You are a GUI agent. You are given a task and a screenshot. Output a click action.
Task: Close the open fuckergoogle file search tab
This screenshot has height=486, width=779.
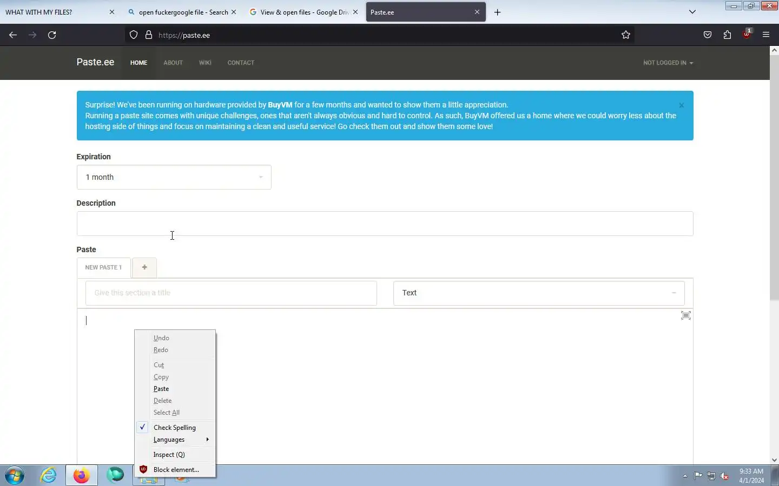click(x=234, y=12)
